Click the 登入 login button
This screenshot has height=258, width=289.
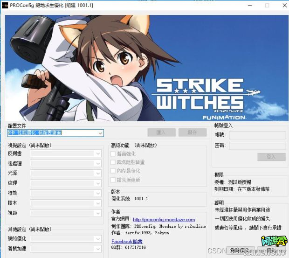[x=271, y=157]
